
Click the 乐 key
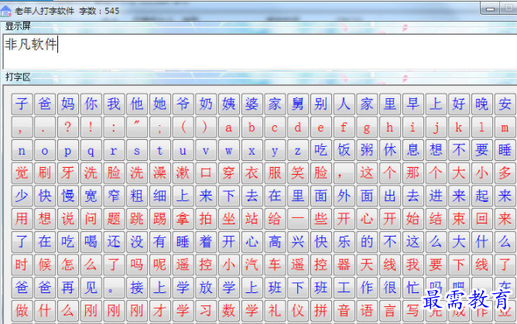click(344, 242)
